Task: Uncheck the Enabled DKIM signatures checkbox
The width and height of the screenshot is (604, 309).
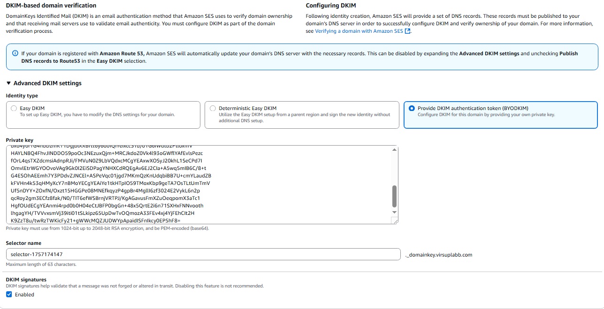Action: point(9,294)
